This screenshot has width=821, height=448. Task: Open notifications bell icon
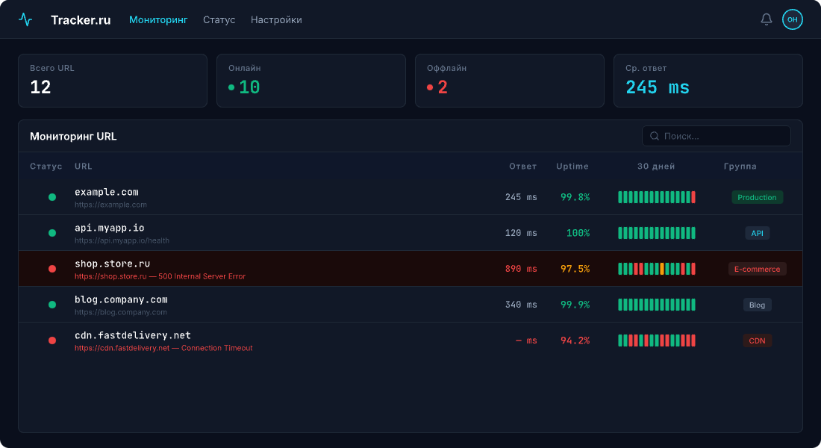[766, 19]
